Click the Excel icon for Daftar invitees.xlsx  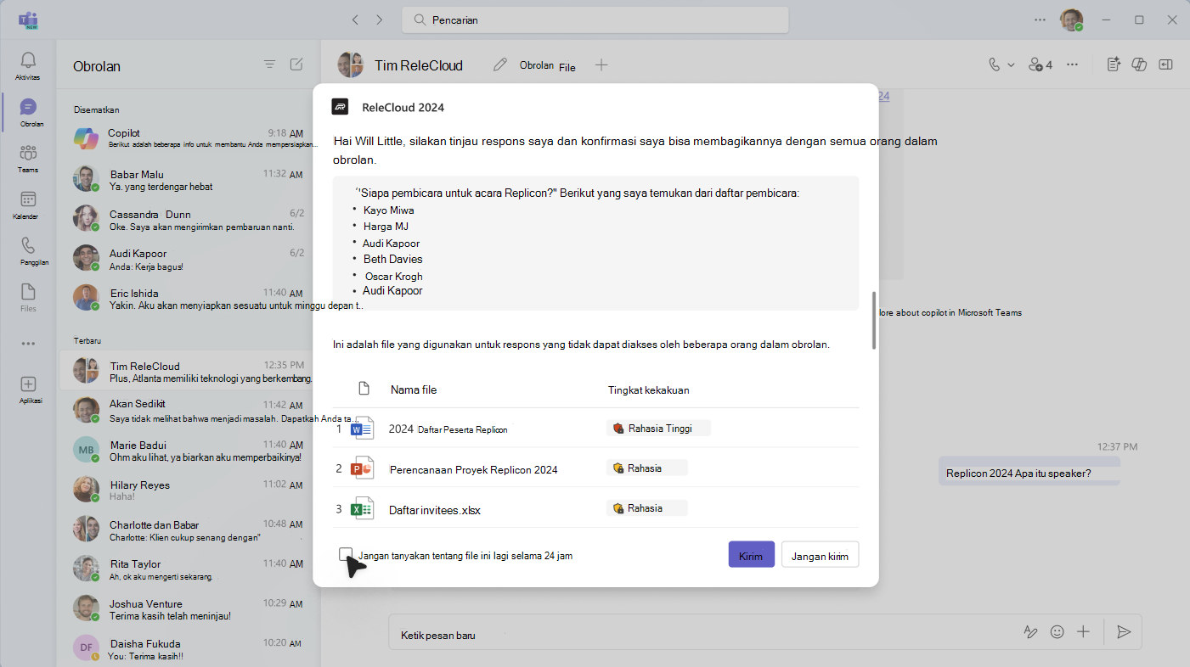coord(363,509)
